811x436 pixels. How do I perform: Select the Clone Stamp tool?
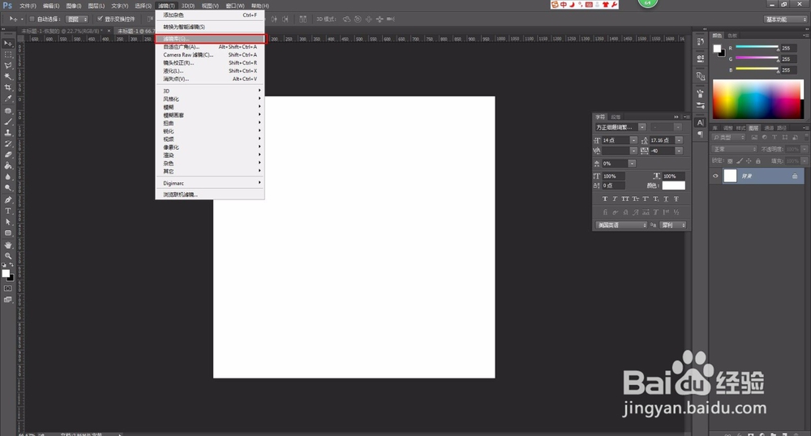(8, 133)
